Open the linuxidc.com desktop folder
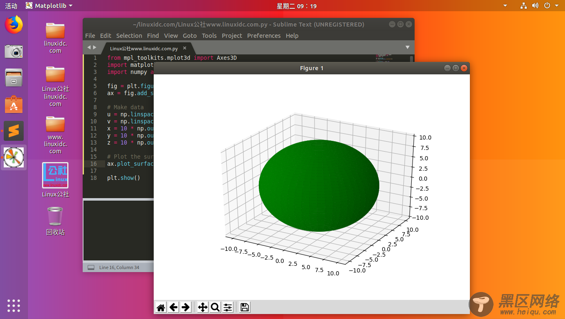The width and height of the screenshot is (565, 319). tap(55, 38)
